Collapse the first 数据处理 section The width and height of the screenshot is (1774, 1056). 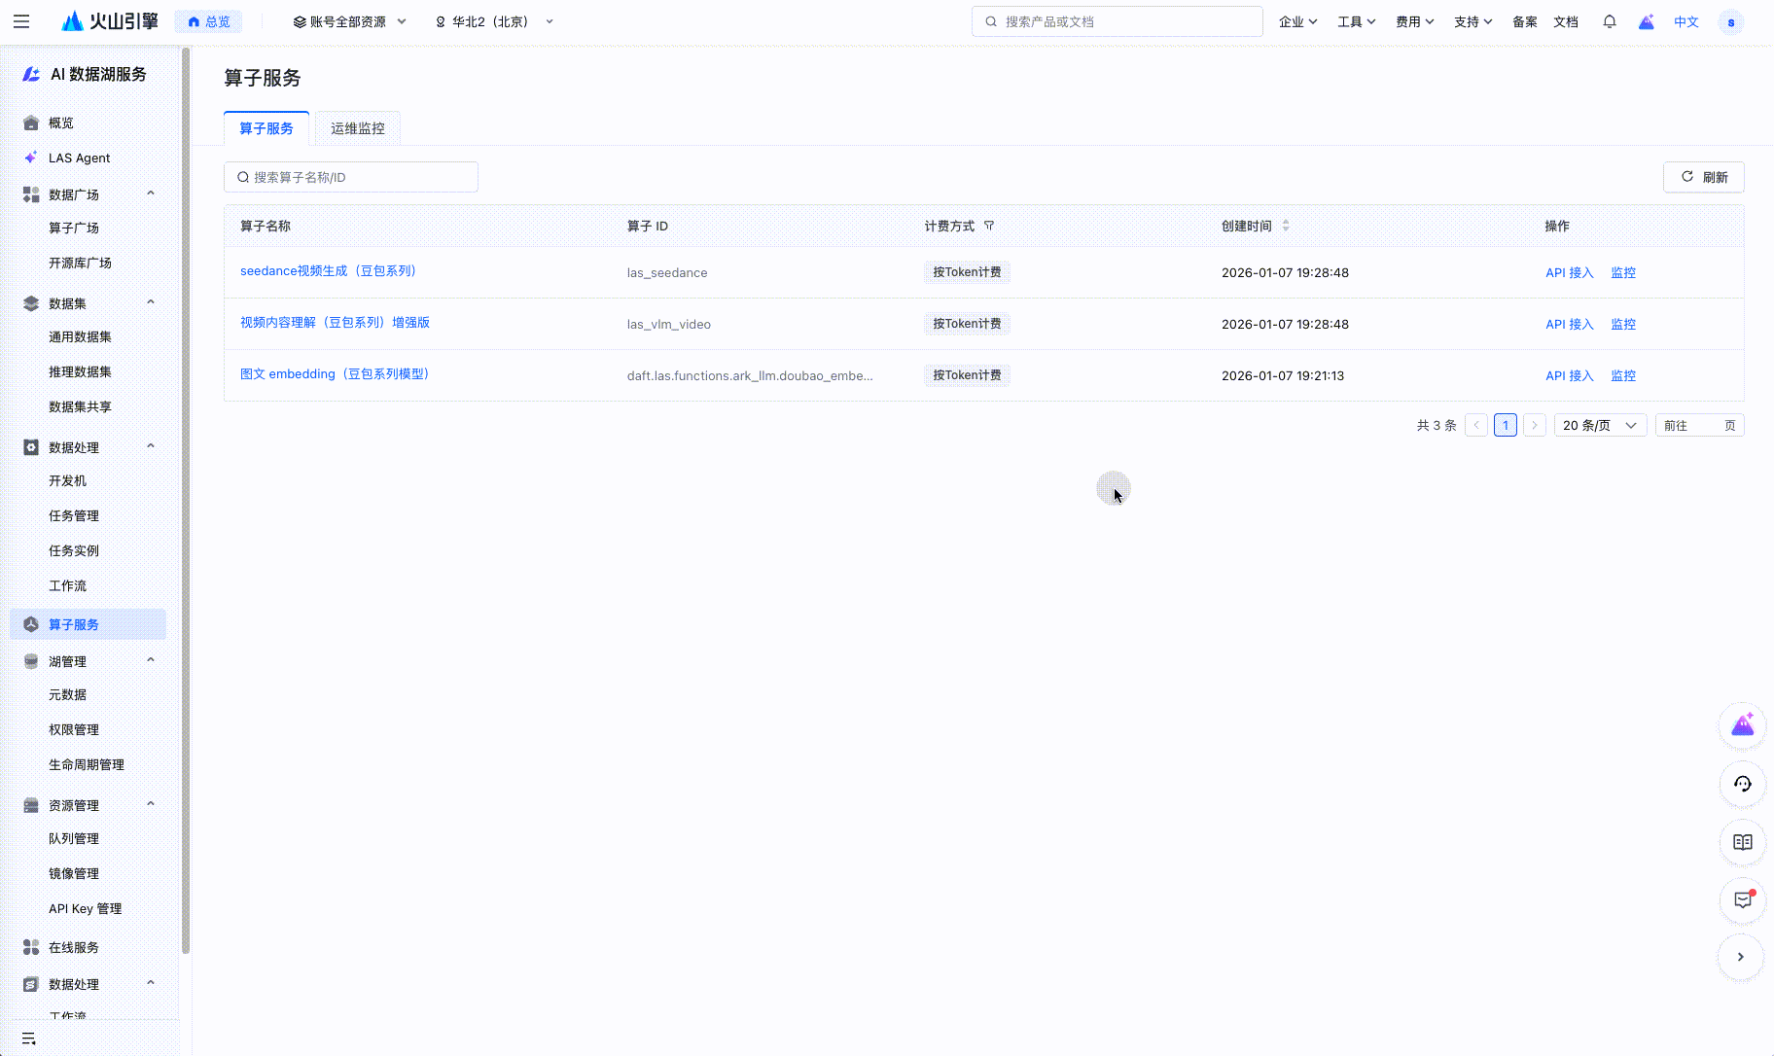point(151,446)
